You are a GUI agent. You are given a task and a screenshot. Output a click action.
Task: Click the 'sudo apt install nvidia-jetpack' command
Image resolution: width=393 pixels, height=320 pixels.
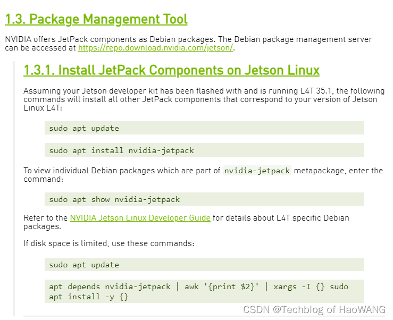(204, 150)
